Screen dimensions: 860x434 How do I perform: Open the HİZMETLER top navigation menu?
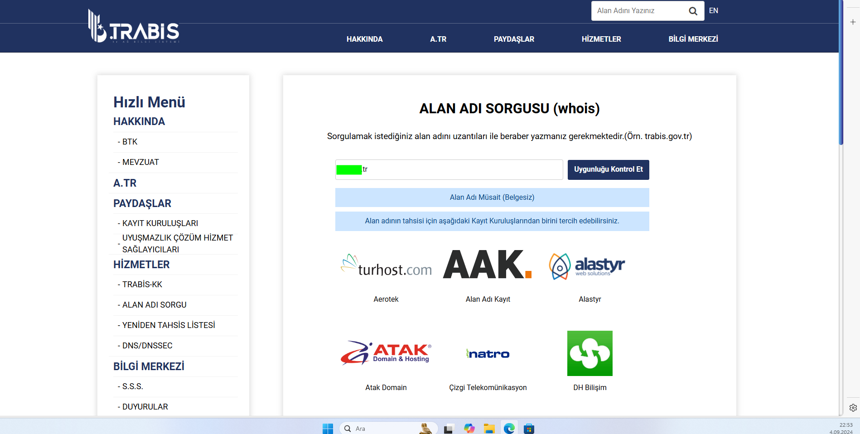coord(601,39)
